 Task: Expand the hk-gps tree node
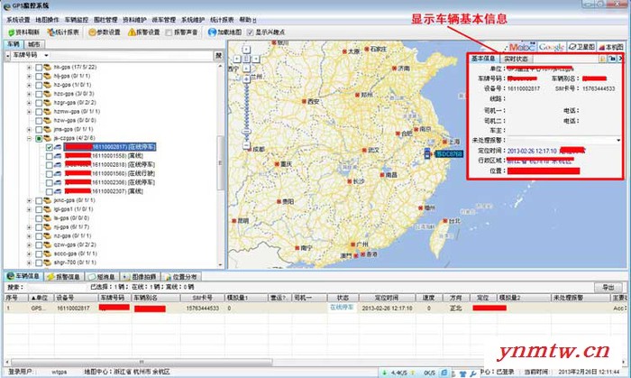(29, 68)
